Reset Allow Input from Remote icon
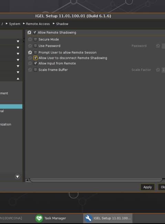The image size is (165, 224). (30, 63)
